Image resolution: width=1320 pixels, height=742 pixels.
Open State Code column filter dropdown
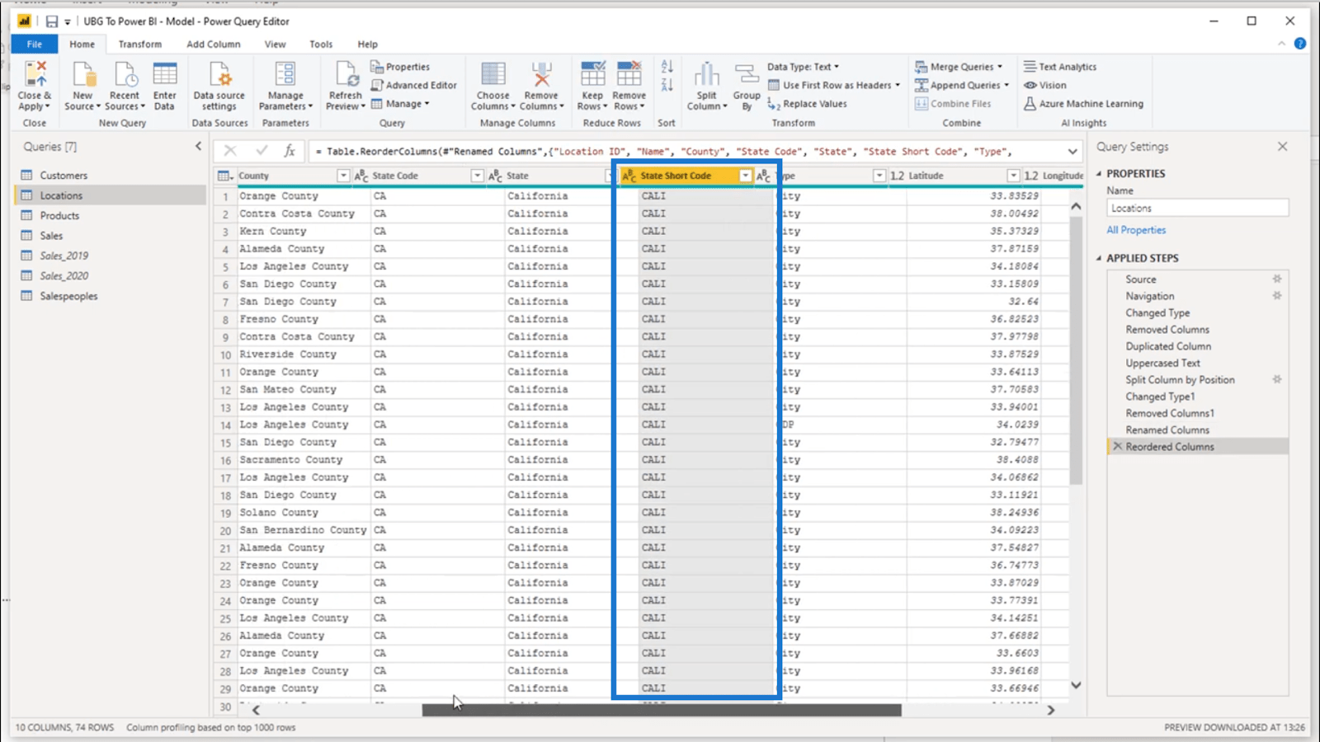pyautogui.click(x=477, y=176)
